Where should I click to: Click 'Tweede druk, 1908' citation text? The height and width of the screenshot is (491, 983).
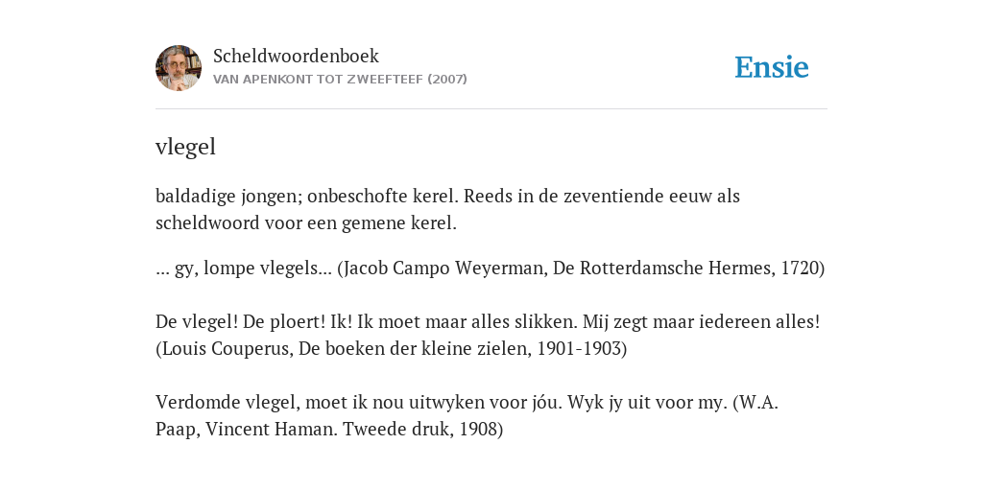point(420,429)
